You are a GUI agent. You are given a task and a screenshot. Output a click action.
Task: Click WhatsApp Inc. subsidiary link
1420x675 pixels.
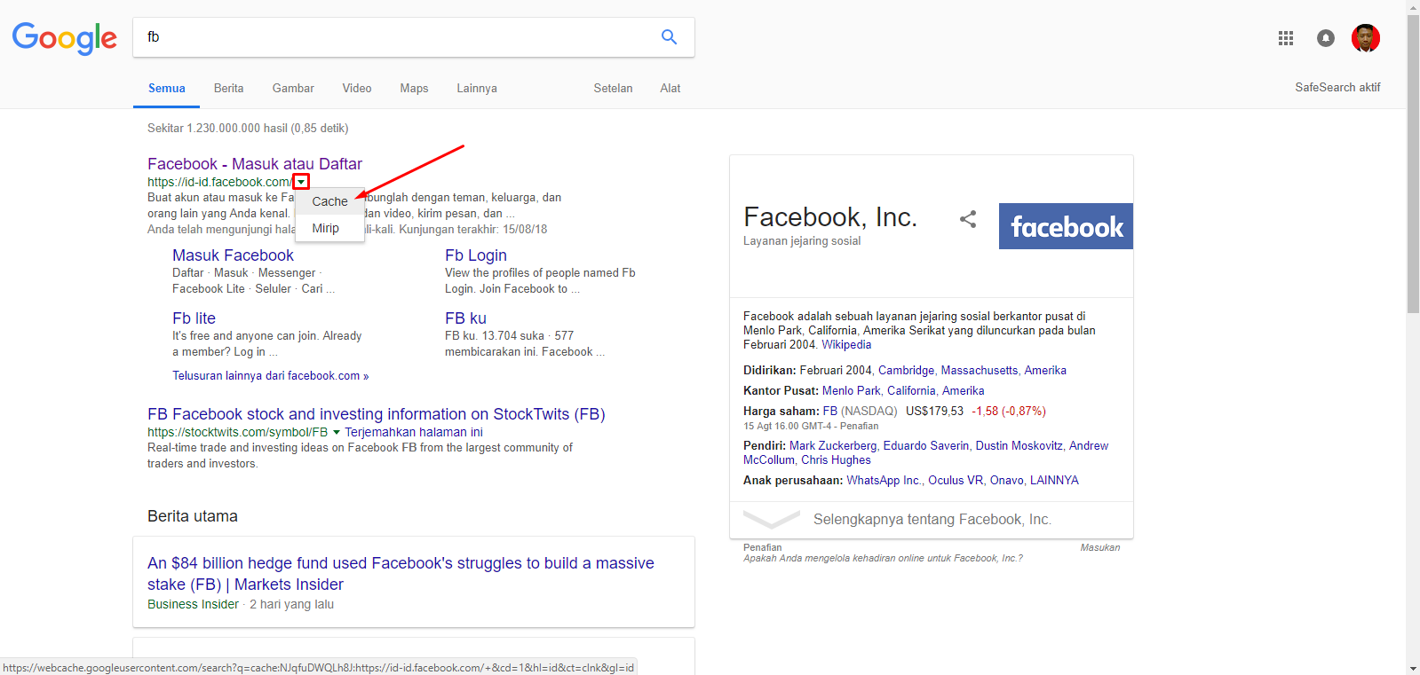884,481
